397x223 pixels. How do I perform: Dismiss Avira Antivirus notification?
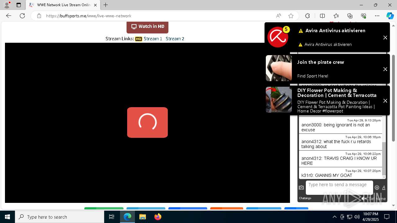coord(385,37)
